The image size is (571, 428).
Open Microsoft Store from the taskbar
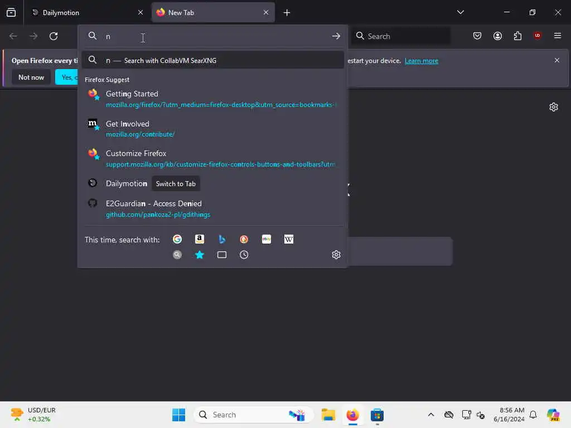click(377, 415)
